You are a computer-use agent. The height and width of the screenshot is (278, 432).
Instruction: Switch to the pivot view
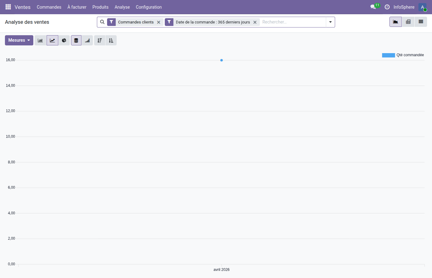tap(408, 22)
